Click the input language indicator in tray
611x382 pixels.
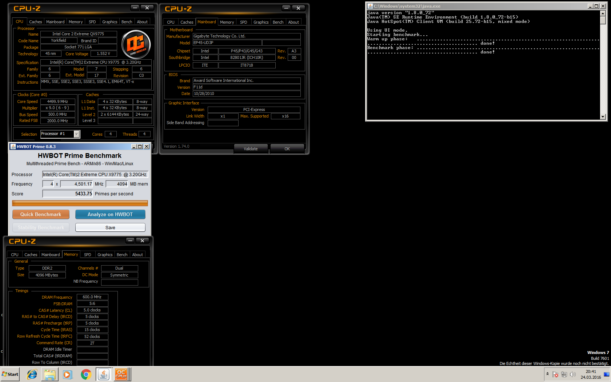pos(606,374)
